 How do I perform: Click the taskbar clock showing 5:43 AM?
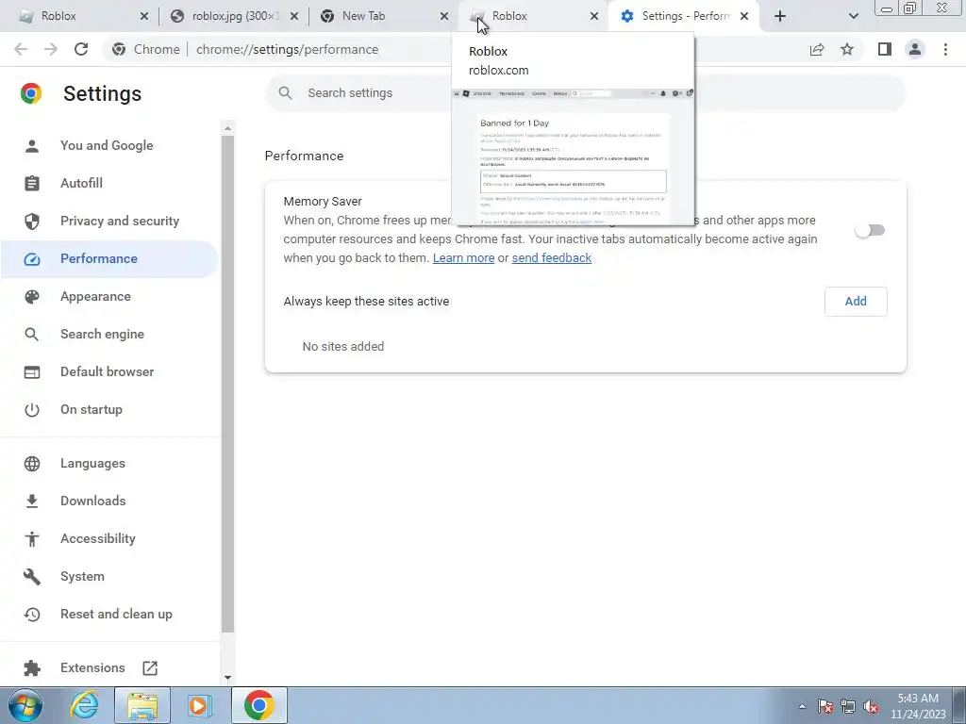tap(918, 706)
